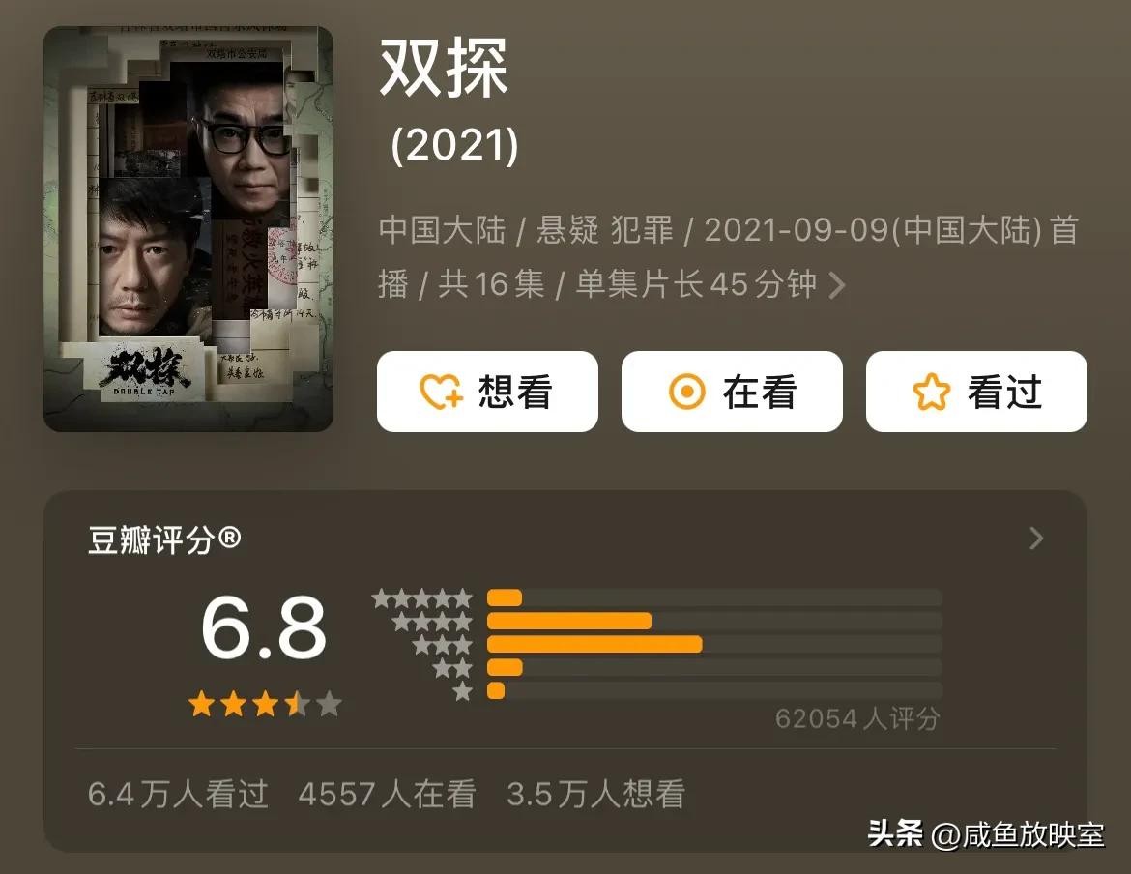Mark the show as 在看

732,392
